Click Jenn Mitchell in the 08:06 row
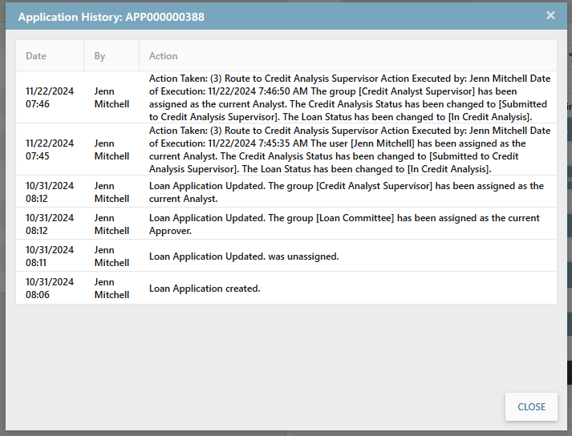The width and height of the screenshot is (572, 436). click(112, 288)
